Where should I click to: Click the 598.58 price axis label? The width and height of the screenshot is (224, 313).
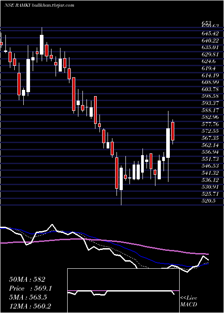[210, 96]
